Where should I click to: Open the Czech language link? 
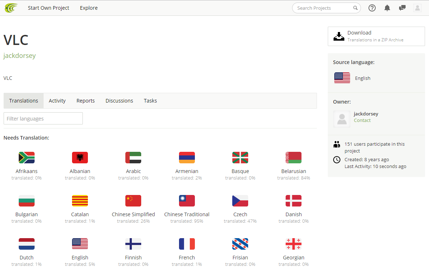pyautogui.click(x=240, y=214)
